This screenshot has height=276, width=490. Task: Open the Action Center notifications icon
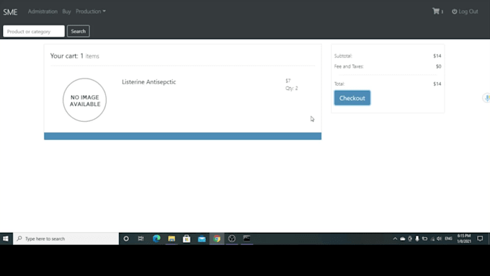(x=480, y=239)
